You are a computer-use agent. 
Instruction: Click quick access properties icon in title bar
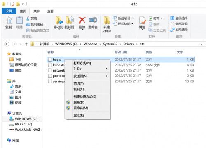click(x=12, y=4)
